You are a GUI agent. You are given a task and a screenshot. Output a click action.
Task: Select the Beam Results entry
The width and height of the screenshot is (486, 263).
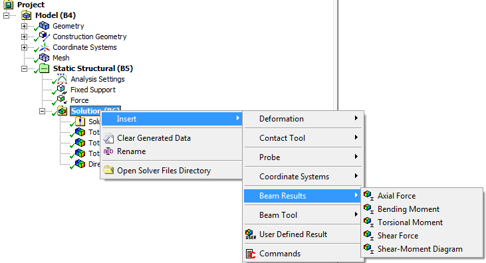[x=303, y=196]
